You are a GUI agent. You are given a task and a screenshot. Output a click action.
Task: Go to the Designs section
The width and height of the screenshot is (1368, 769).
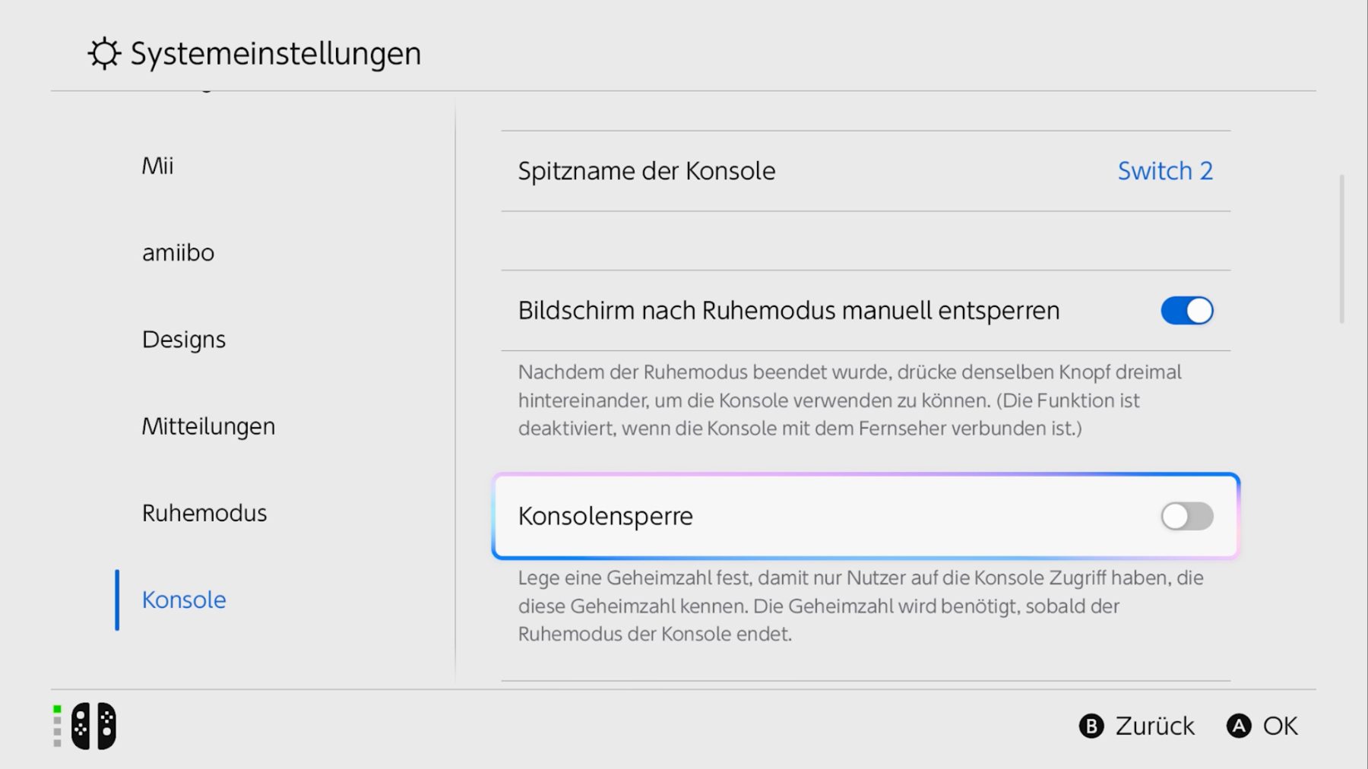tap(184, 339)
